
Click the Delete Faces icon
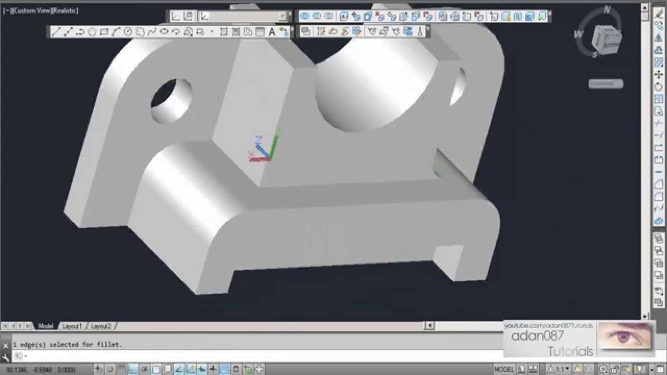pos(380,17)
